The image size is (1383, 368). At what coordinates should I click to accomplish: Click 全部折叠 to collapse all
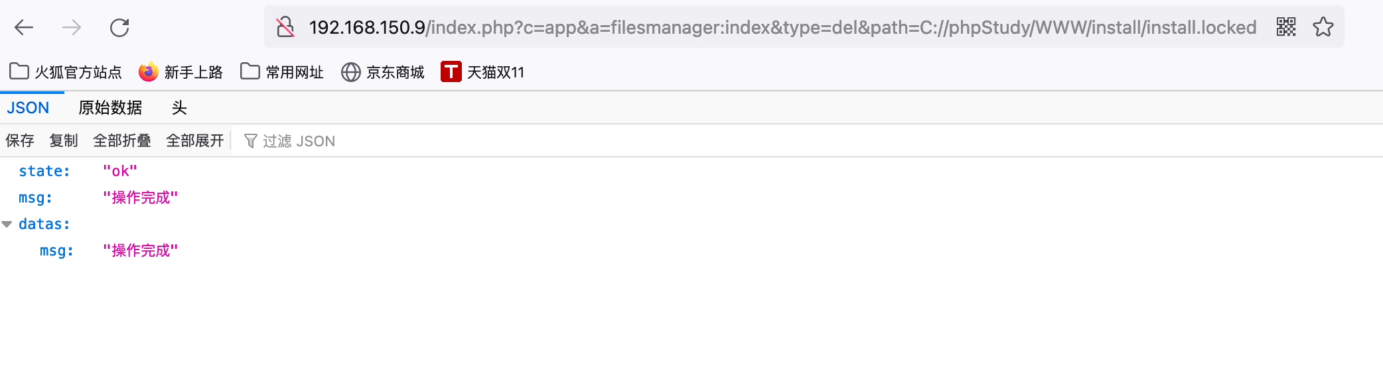click(x=122, y=140)
